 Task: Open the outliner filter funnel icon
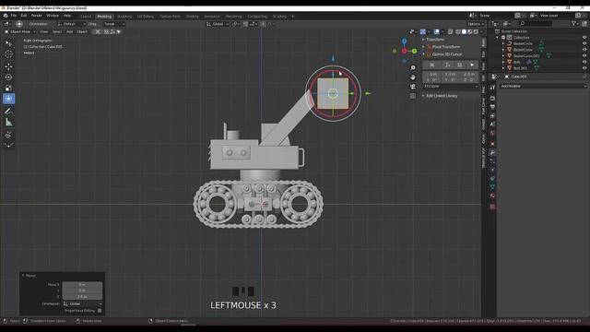[x=573, y=24]
